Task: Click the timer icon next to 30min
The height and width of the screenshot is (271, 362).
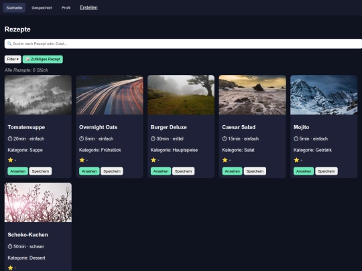Action: tap(153, 139)
